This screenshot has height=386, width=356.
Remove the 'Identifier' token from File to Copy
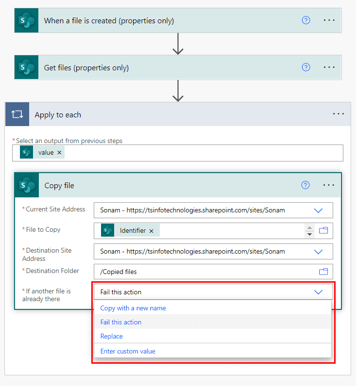(152, 231)
